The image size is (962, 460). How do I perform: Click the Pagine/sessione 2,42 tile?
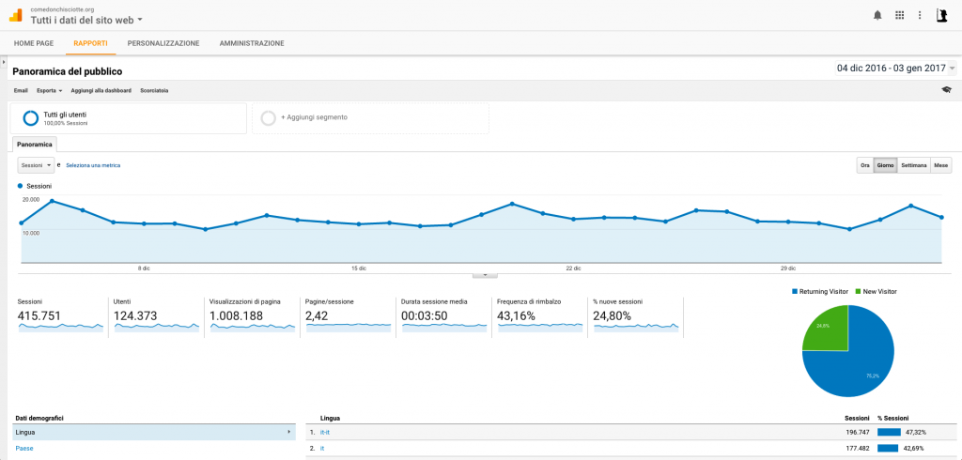click(x=348, y=317)
